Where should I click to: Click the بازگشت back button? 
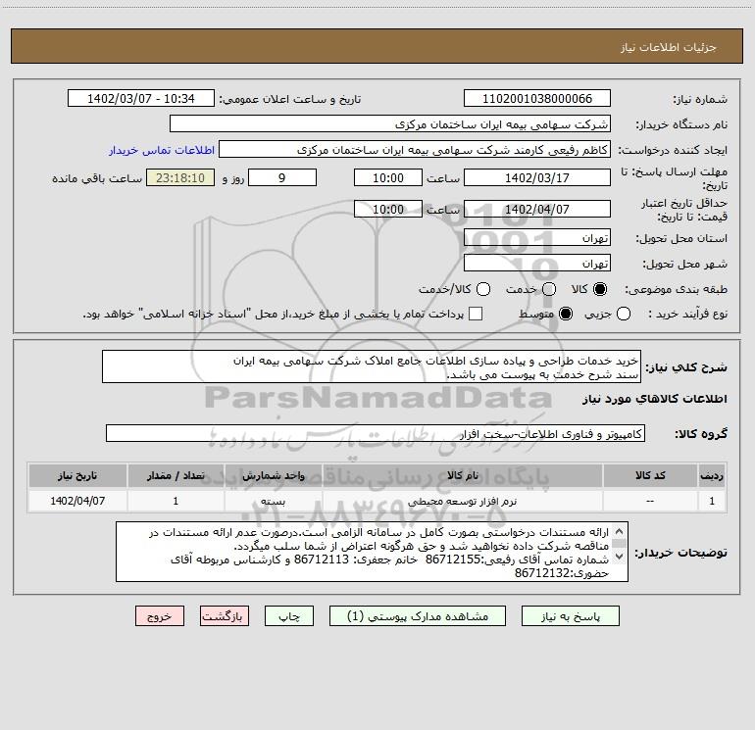point(225,616)
